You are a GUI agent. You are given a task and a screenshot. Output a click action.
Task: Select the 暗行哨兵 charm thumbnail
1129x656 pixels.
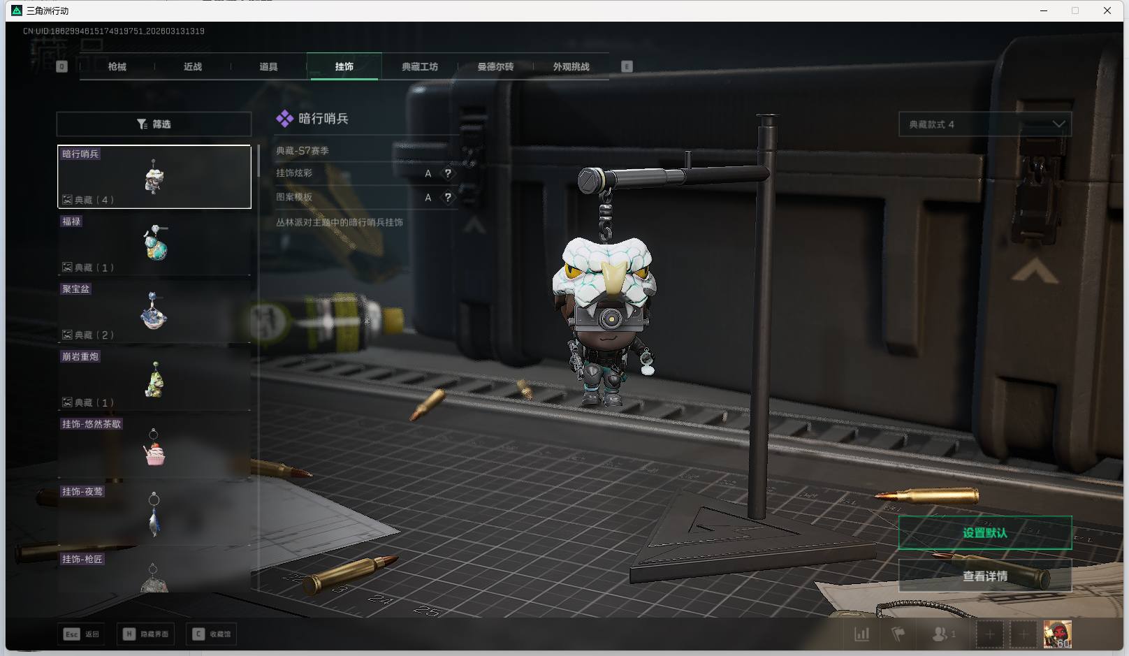[154, 176]
